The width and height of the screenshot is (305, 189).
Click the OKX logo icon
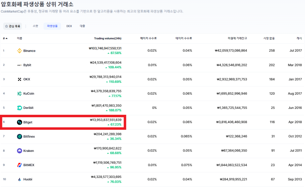coord(19,79)
